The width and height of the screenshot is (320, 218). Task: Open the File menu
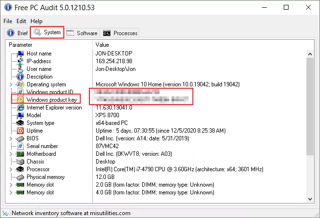(8, 21)
